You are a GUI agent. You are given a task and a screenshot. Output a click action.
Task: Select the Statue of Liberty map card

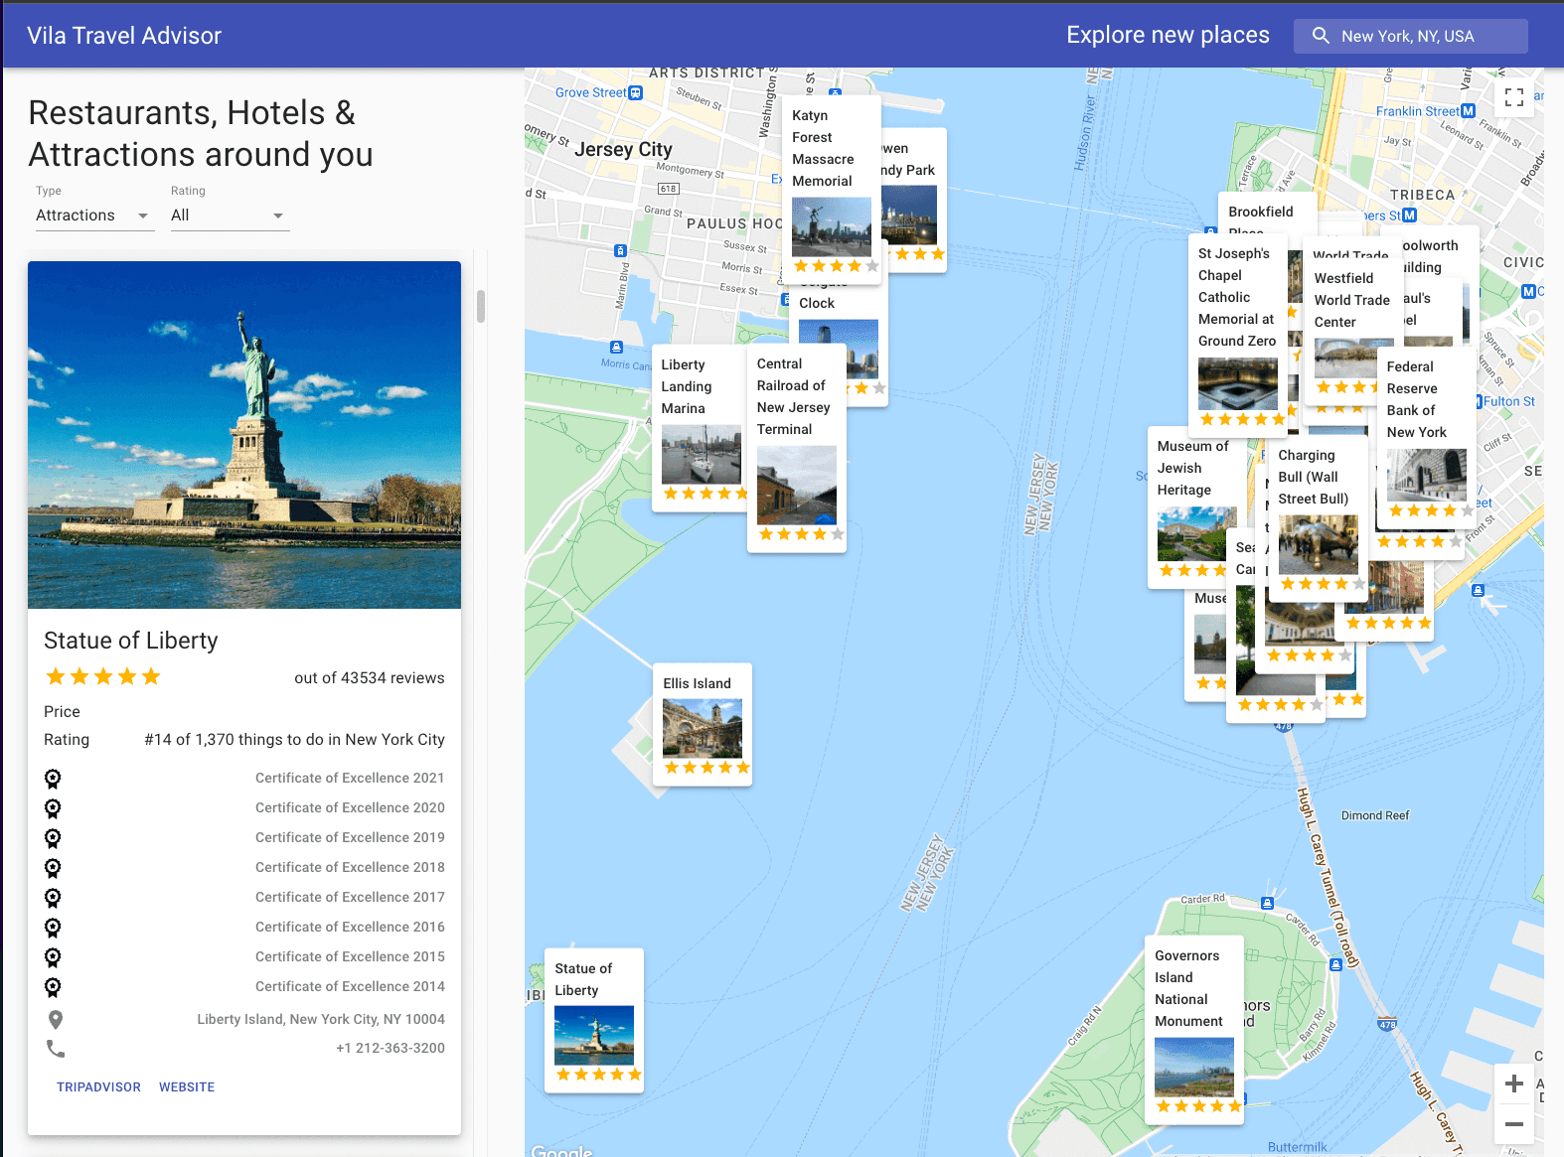(x=594, y=1021)
